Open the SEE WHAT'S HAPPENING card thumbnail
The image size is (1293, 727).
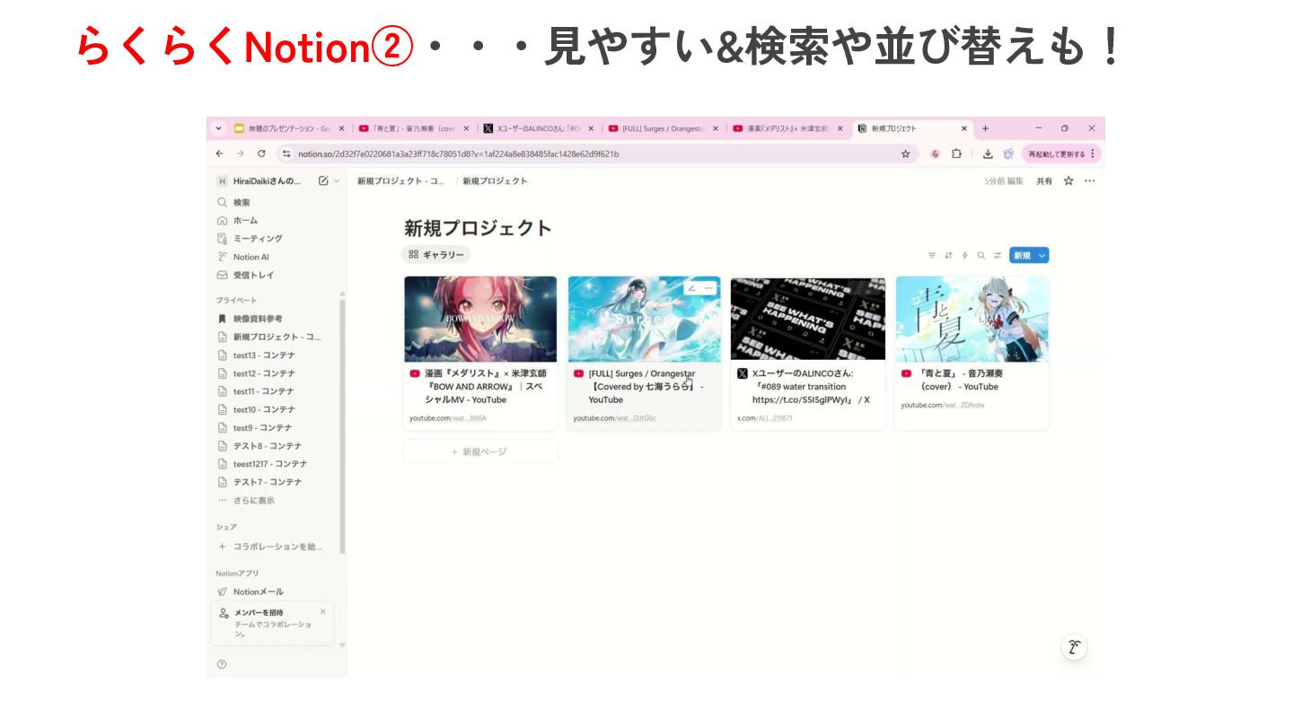tap(808, 319)
